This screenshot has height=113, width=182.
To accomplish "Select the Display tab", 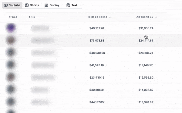I will click(52, 5).
